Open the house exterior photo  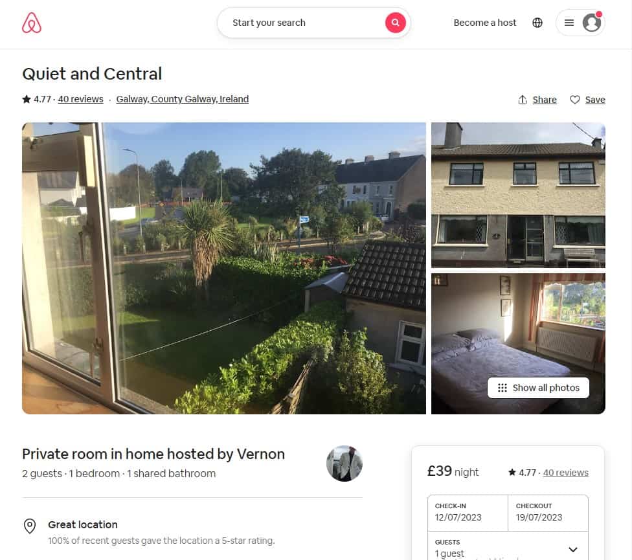(518, 195)
